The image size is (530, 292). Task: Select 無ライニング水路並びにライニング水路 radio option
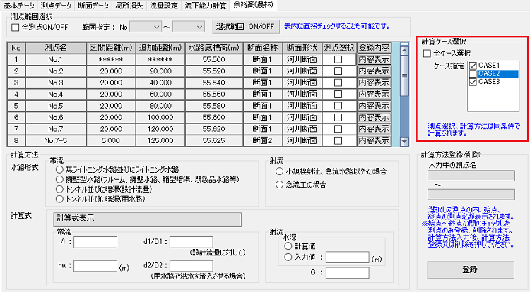(60, 171)
